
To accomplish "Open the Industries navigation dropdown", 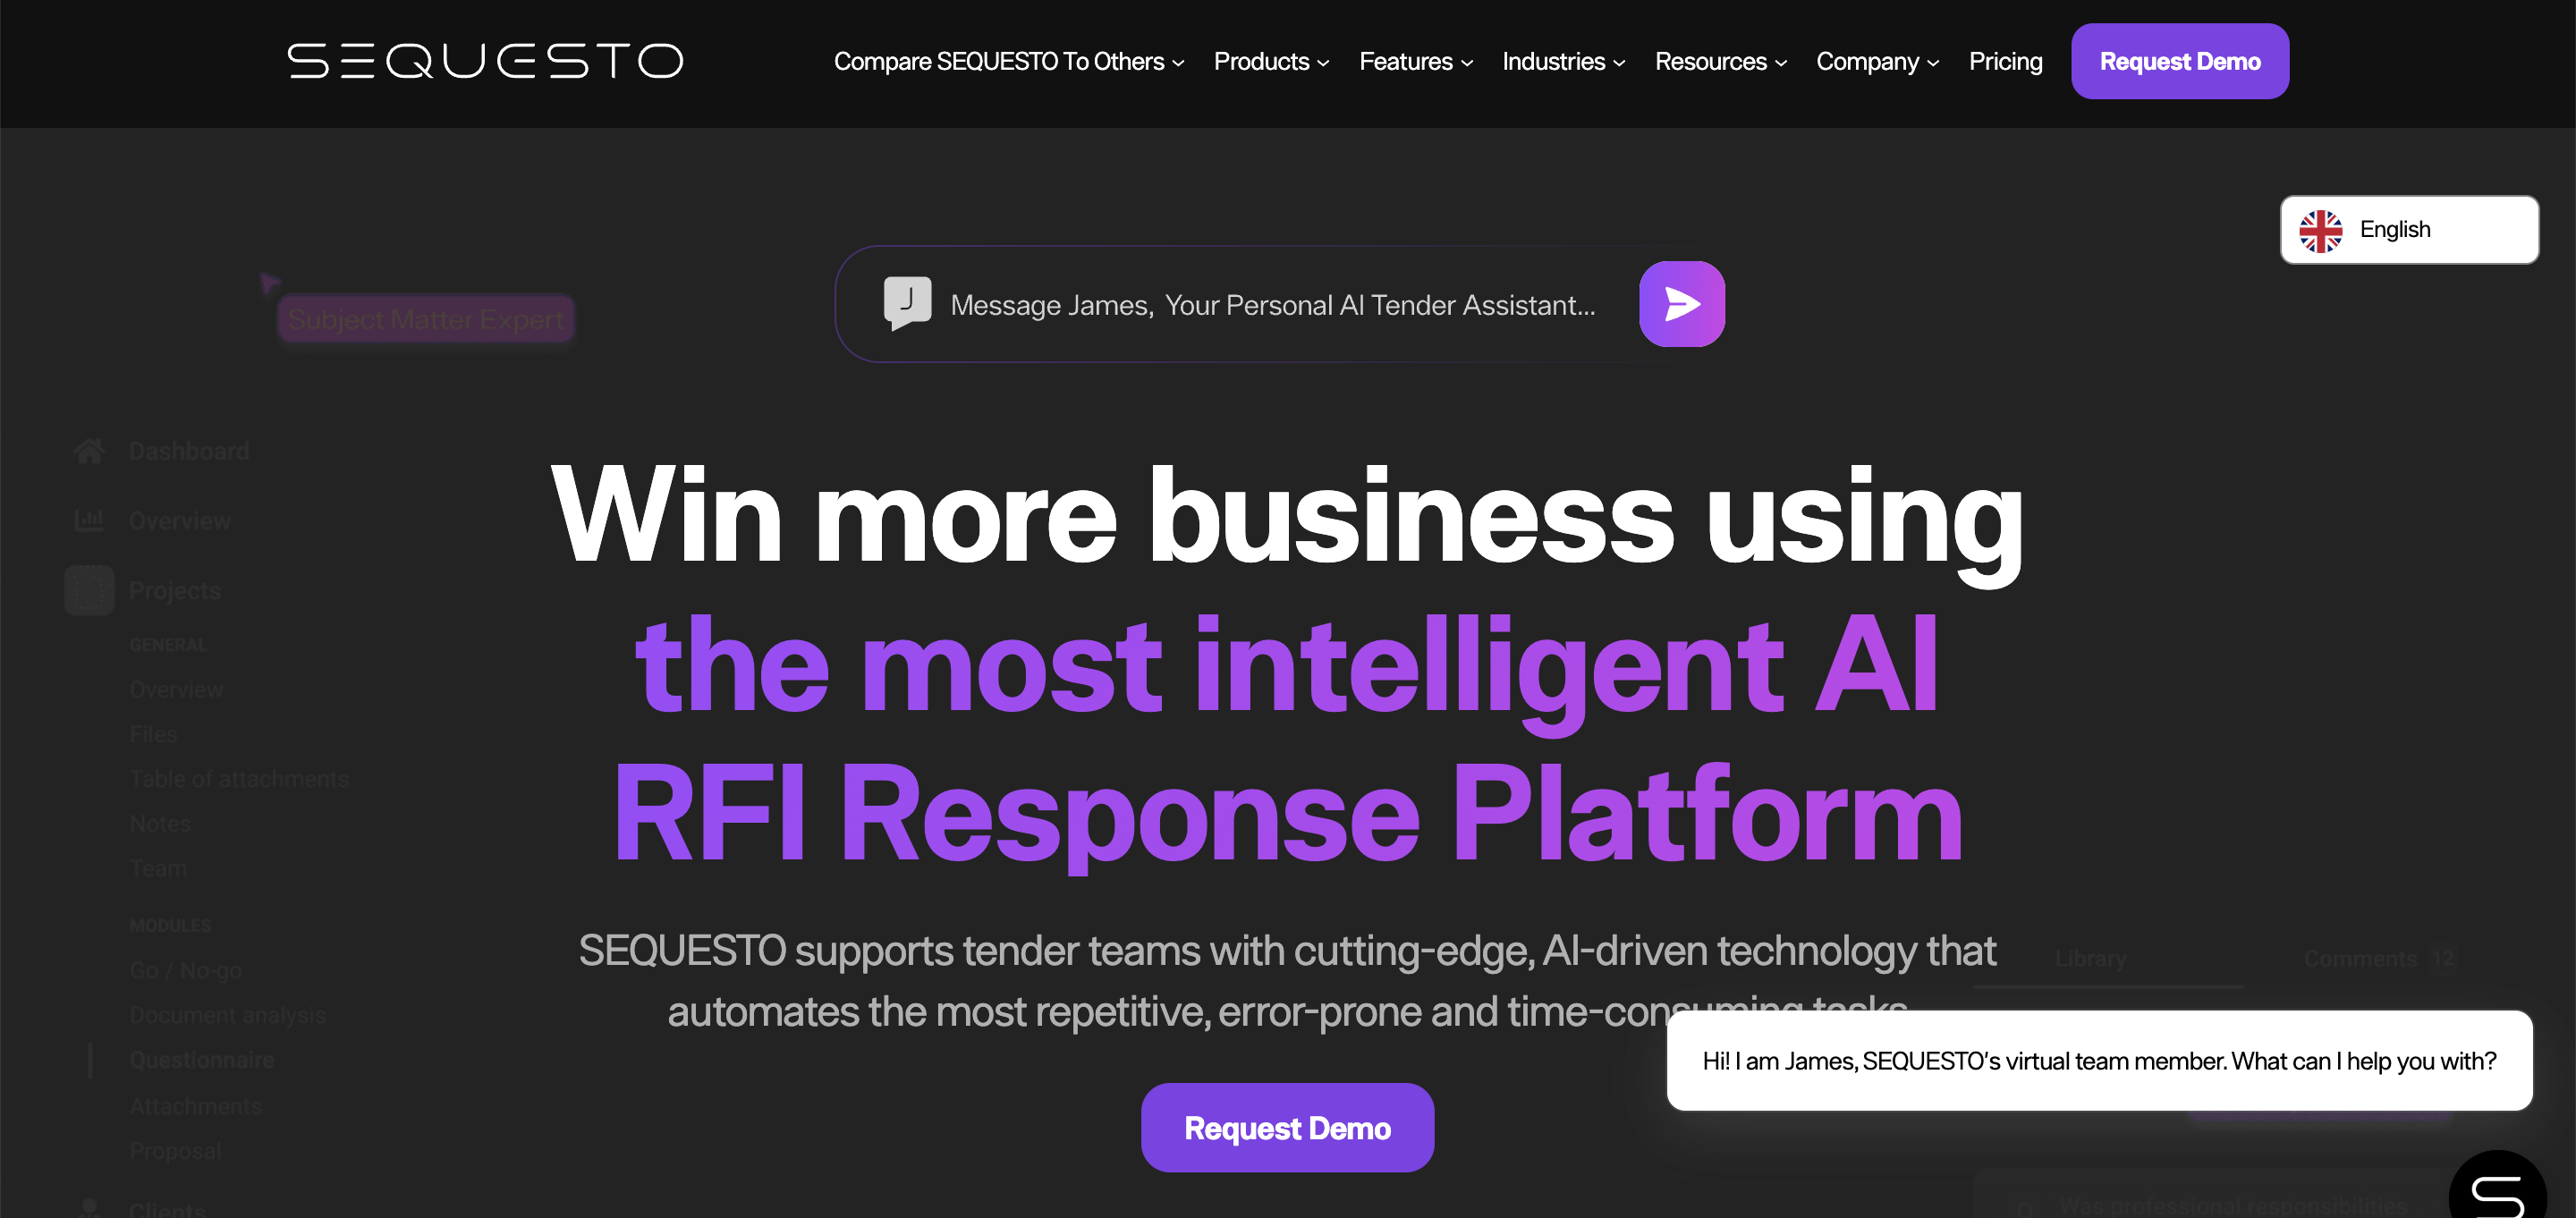I will [1563, 62].
